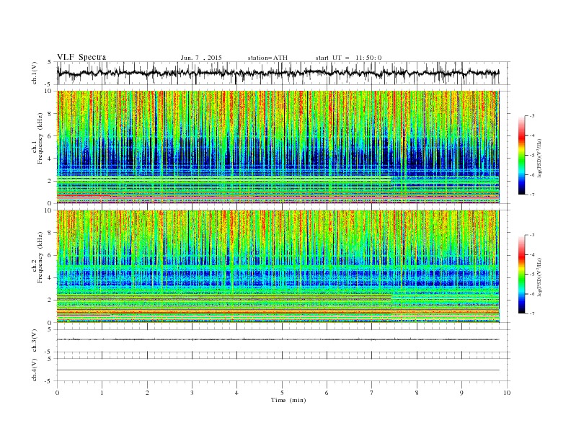Click inside the ch.1 frequency spectrogram
Screen dimensions: 571x441
tap(278, 147)
